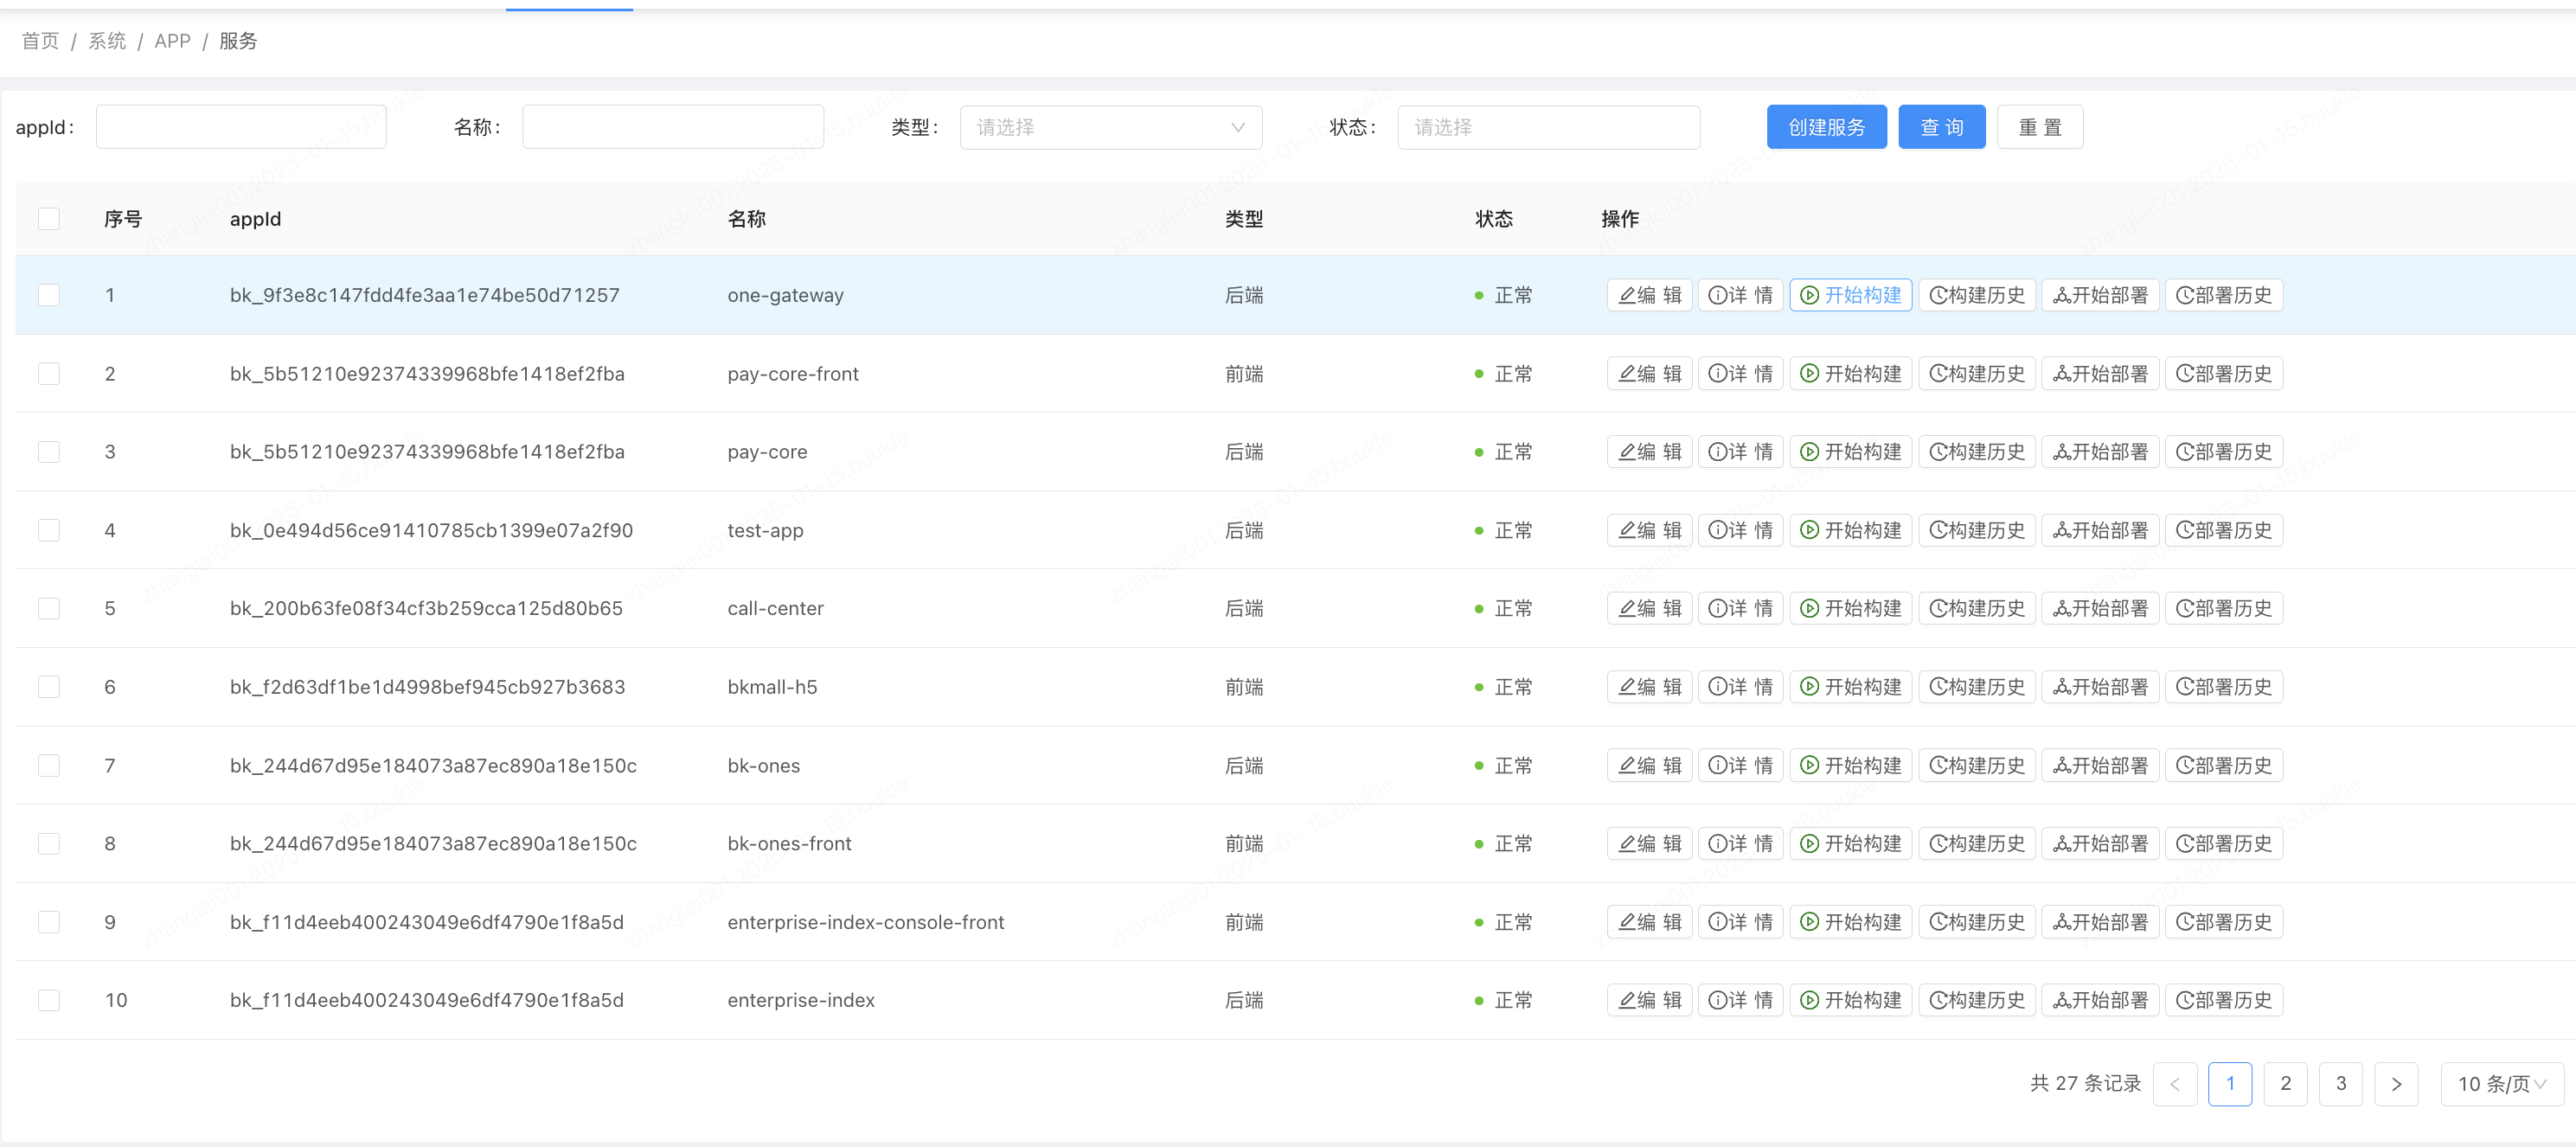Go to next page arrow
The width and height of the screenshot is (2576, 1147).
click(2396, 1084)
